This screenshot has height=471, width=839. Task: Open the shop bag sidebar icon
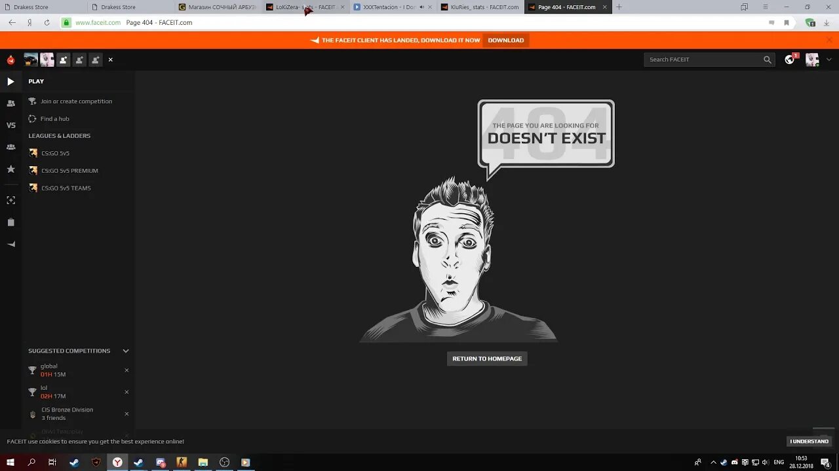tap(10, 222)
